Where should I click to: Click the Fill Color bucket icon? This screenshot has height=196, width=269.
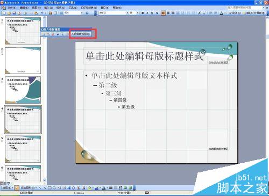coord(89,188)
